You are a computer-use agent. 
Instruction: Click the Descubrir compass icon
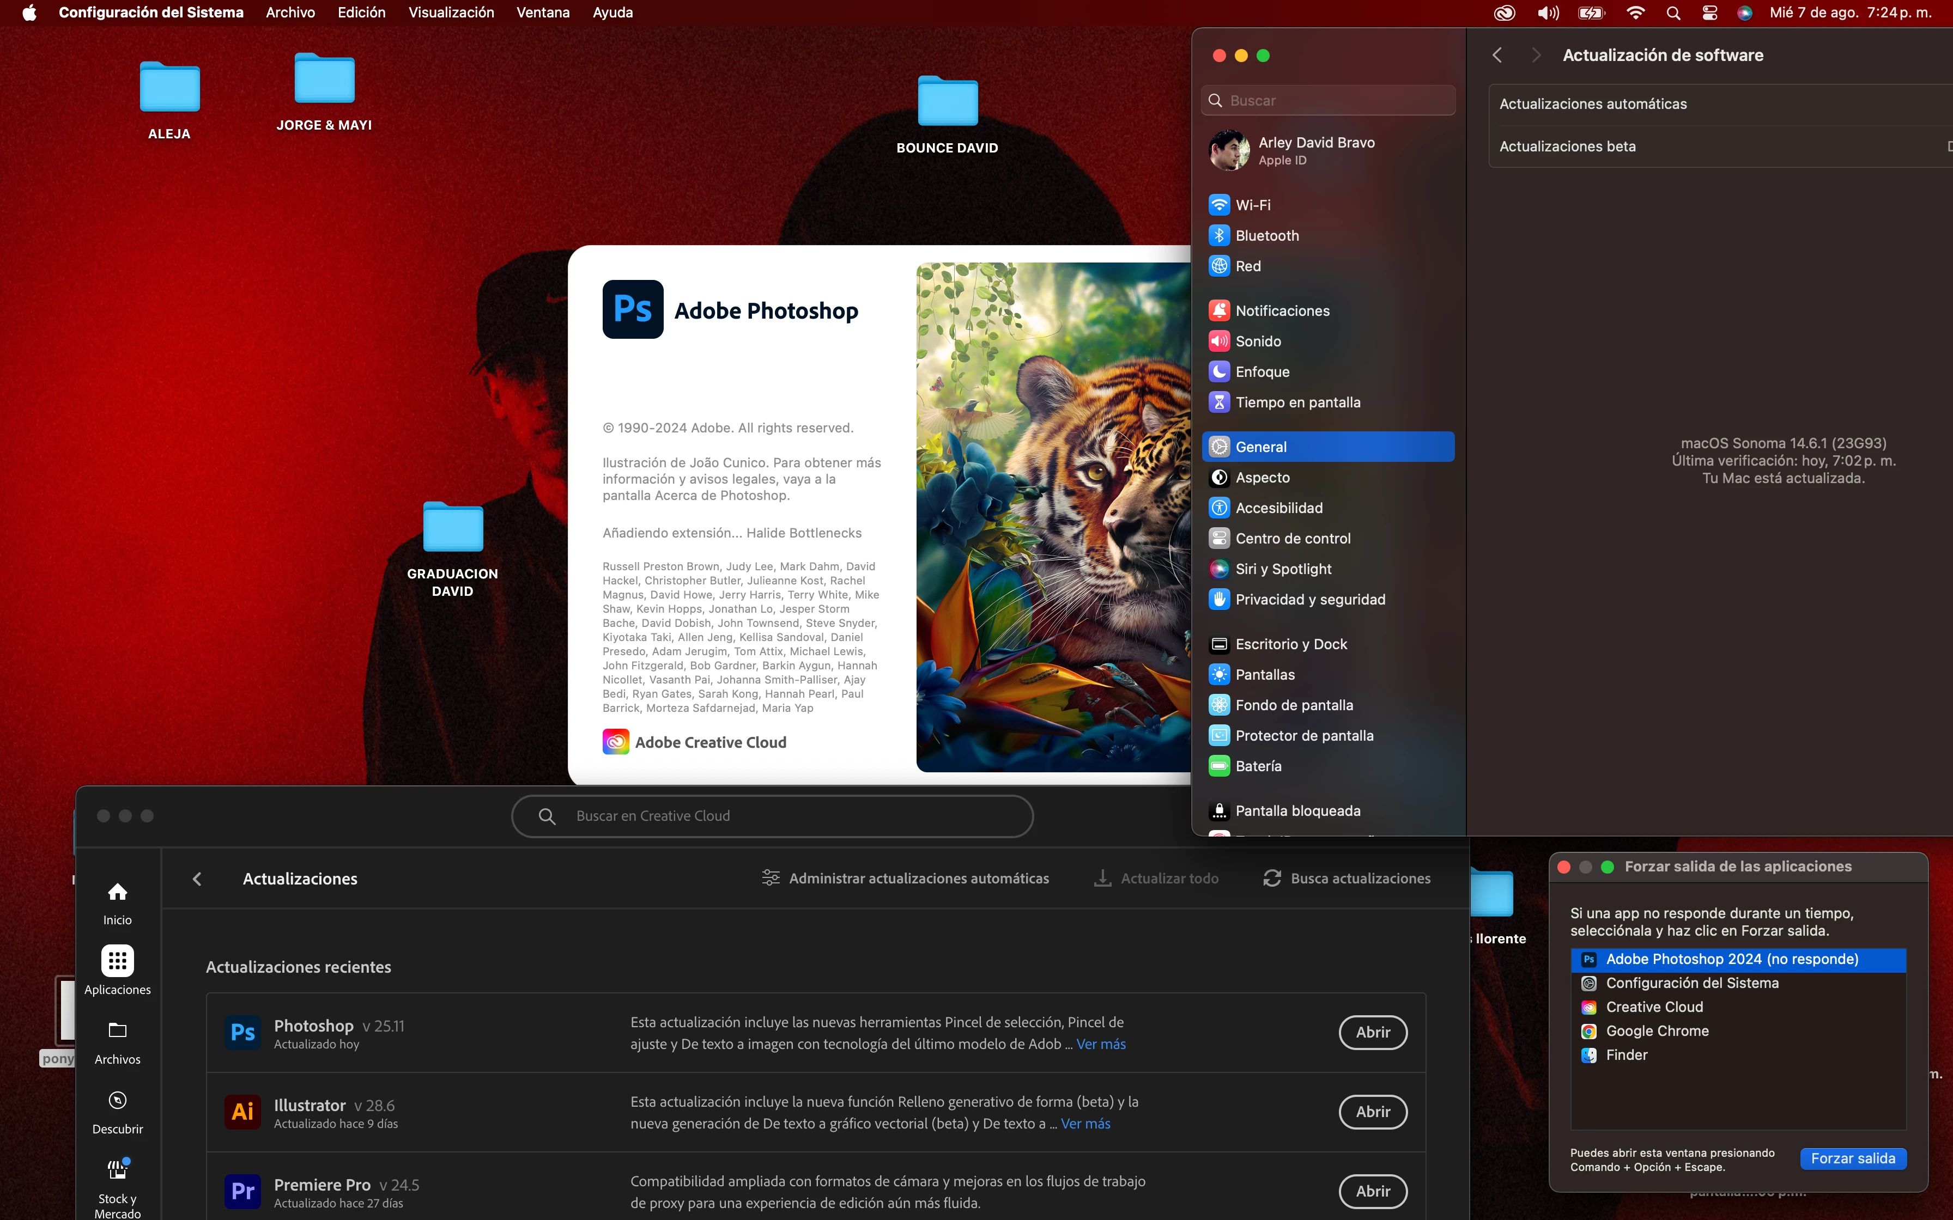click(x=117, y=1101)
